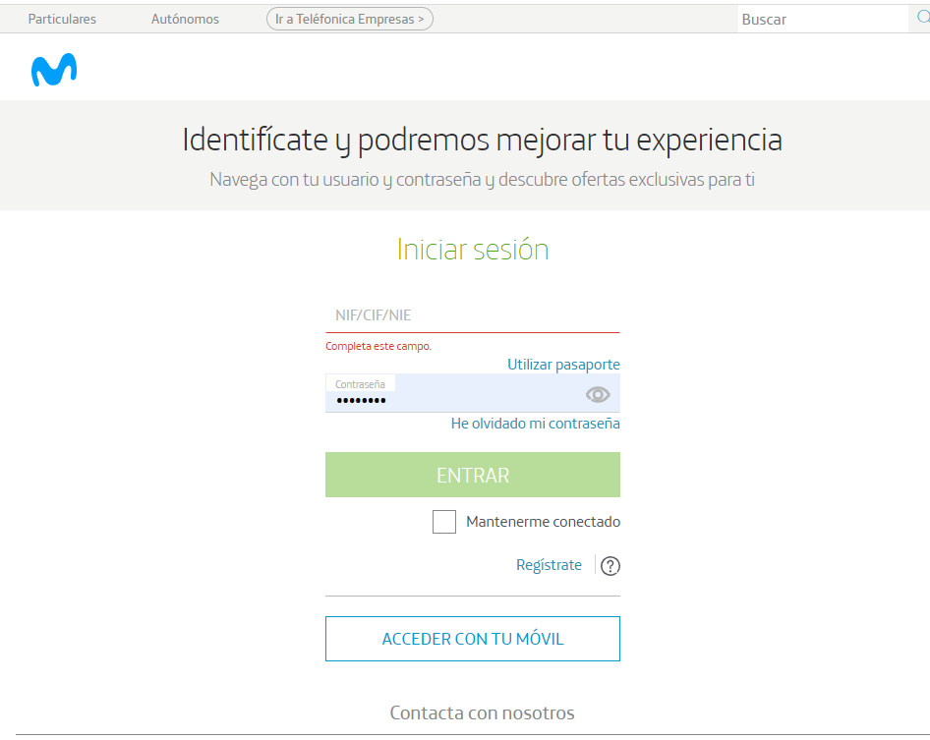930x740 pixels.
Task: Click the search magnifier icon
Action: click(x=920, y=19)
